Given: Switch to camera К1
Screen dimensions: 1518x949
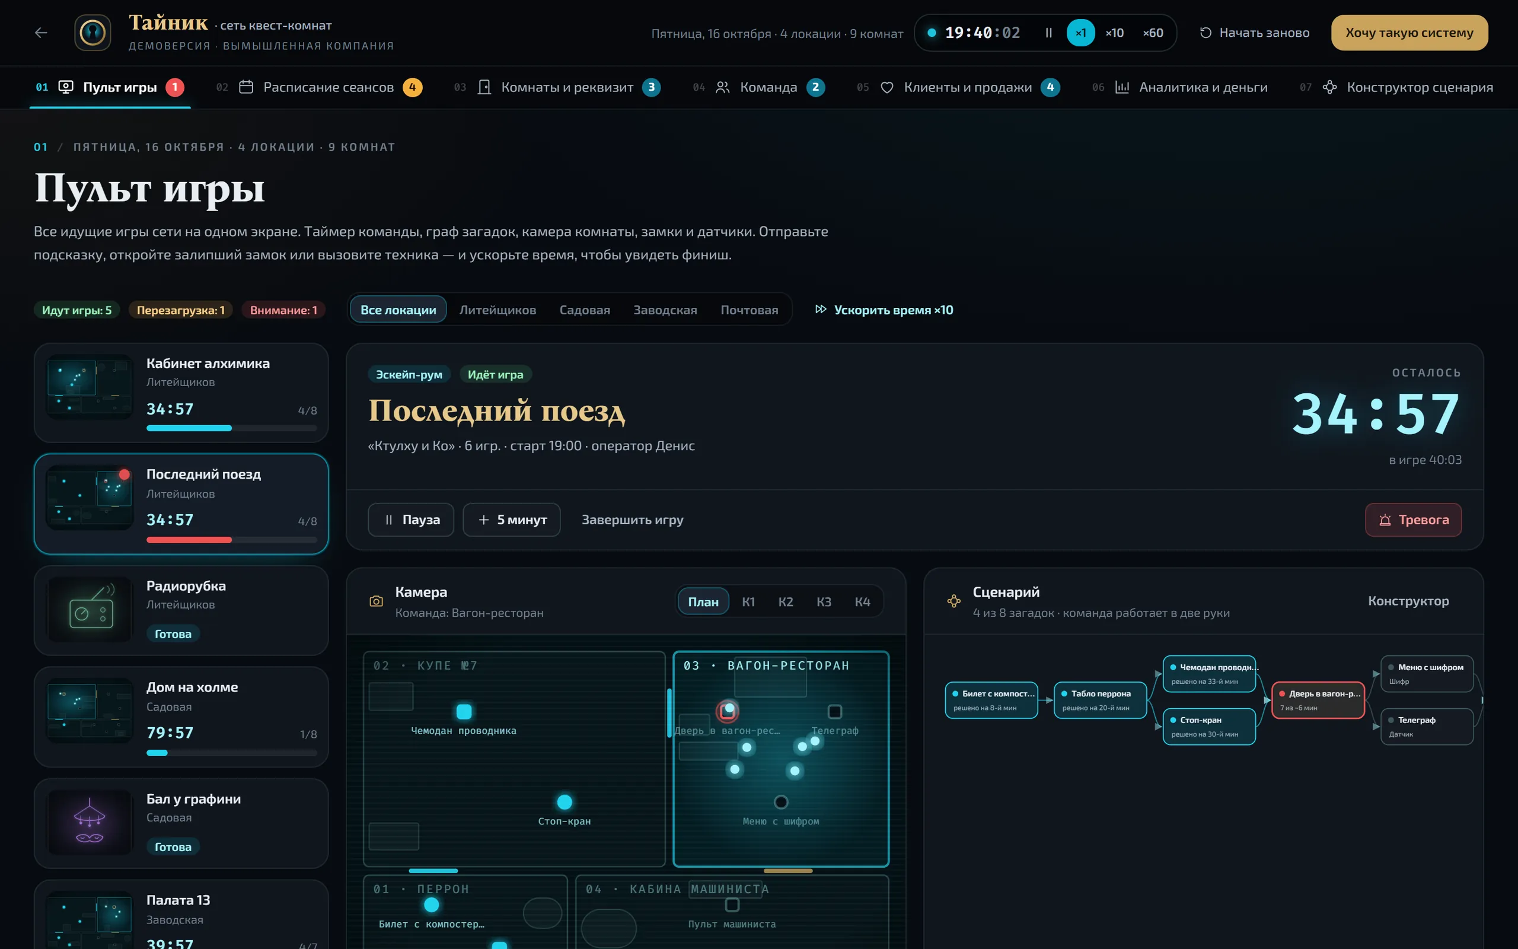Looking at the screenshot, I should point(748,602).
